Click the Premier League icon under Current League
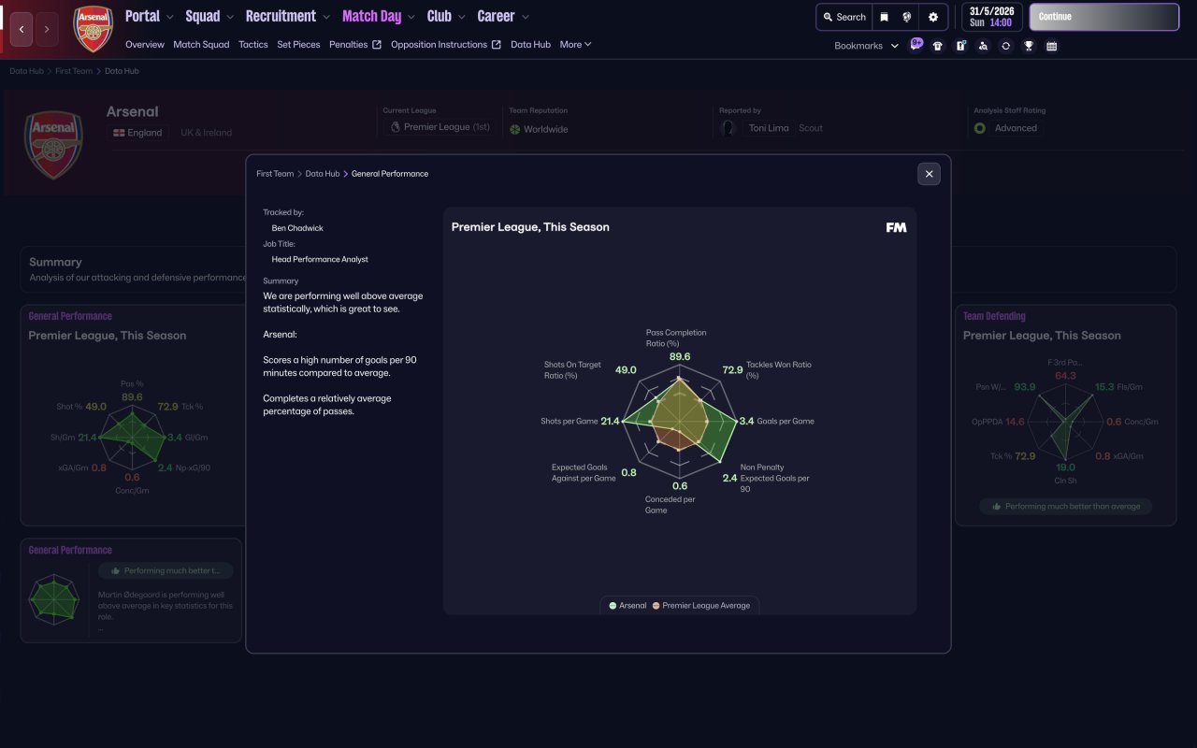Image resolution: width=1197 pixels, height=748 pixels. (x=396, y=127)
